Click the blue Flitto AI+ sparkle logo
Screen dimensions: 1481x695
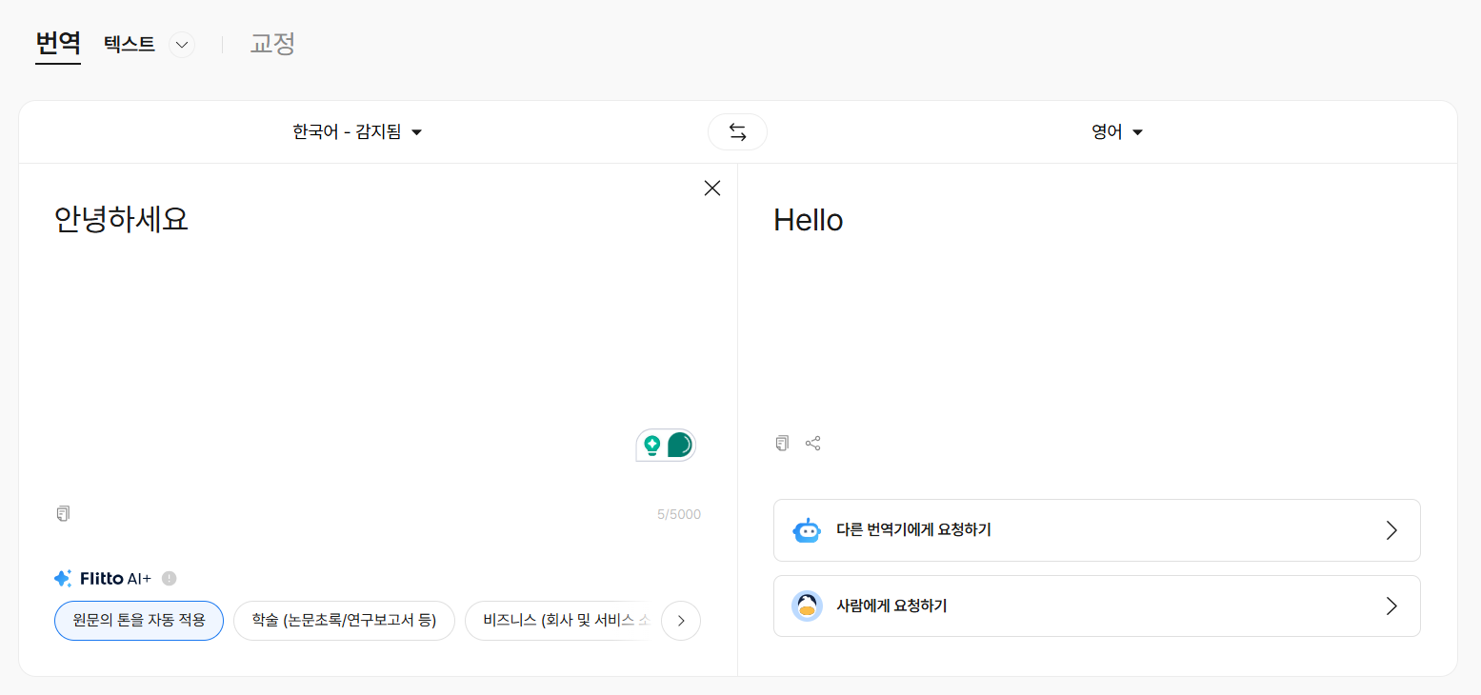coord(63,578)
